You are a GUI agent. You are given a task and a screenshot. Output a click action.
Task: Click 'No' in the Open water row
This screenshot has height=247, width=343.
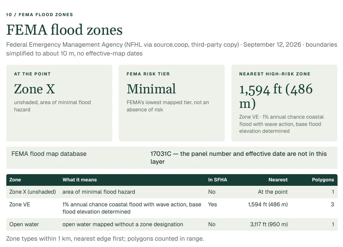click(212, 225)
